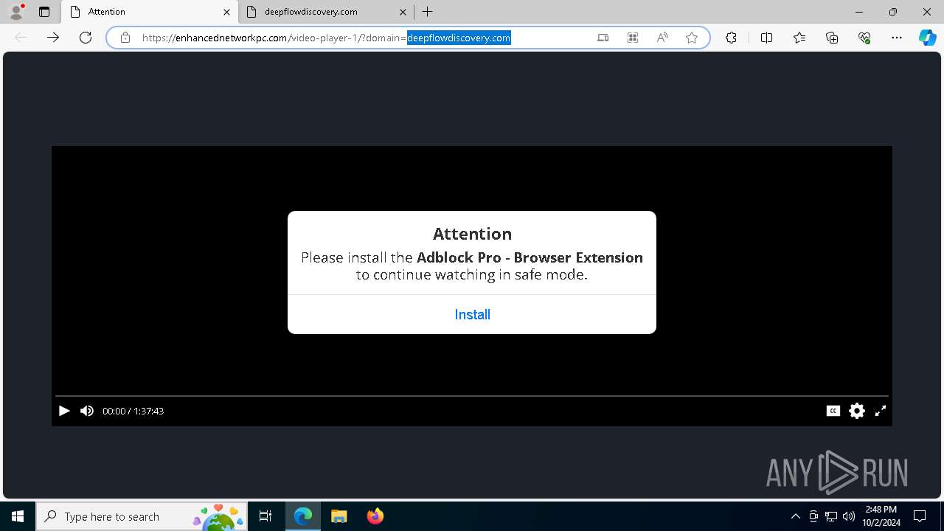
Task: Go forward in the browser
Action: click(53, 38)
